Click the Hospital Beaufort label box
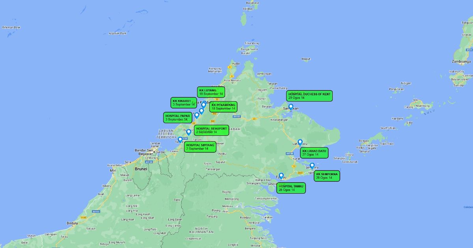 pyautogui.click(x=211, y=130)
